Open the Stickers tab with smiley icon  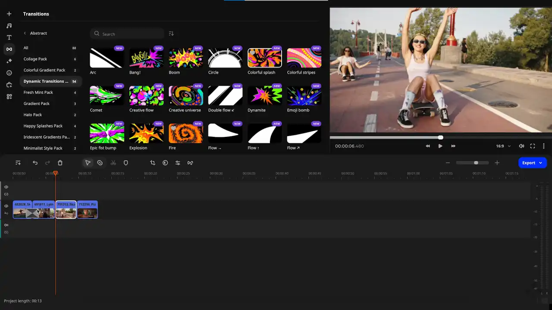[9, 73]
